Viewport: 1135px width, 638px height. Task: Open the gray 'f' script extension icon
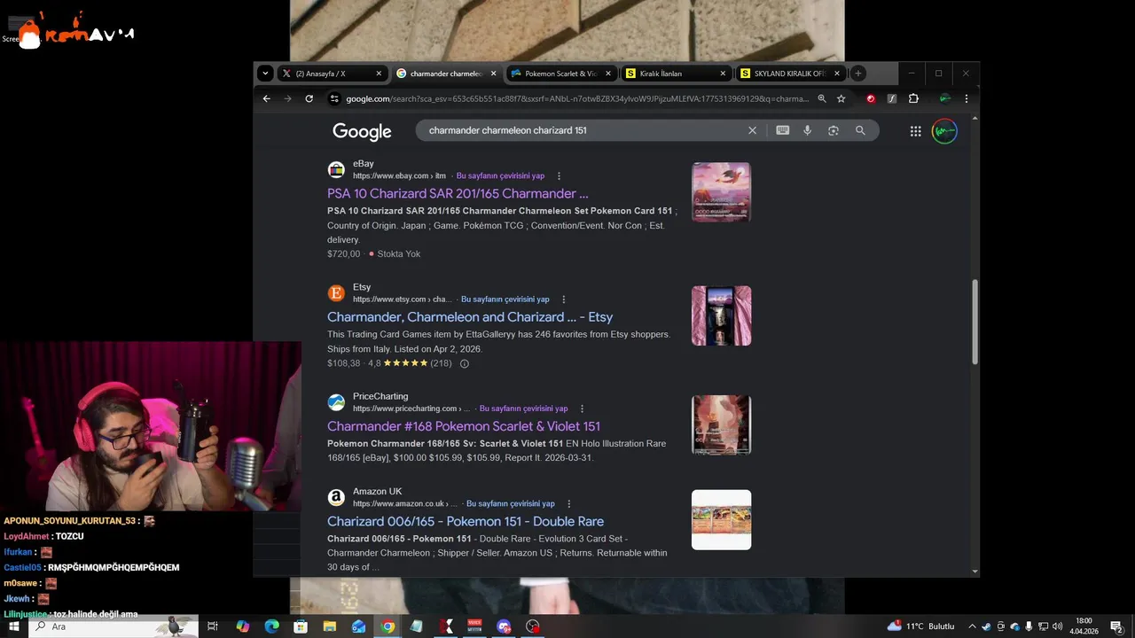pyautogui.click(x=892, y=98)
